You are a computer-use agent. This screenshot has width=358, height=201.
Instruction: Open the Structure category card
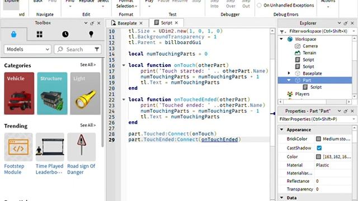(x=52, y=93)
